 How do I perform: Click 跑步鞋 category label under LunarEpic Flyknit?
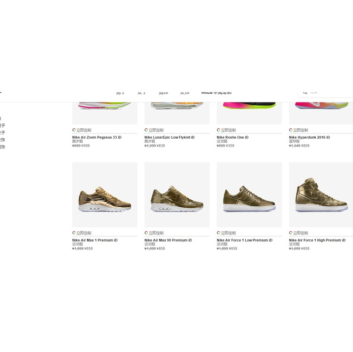[150, 141]
